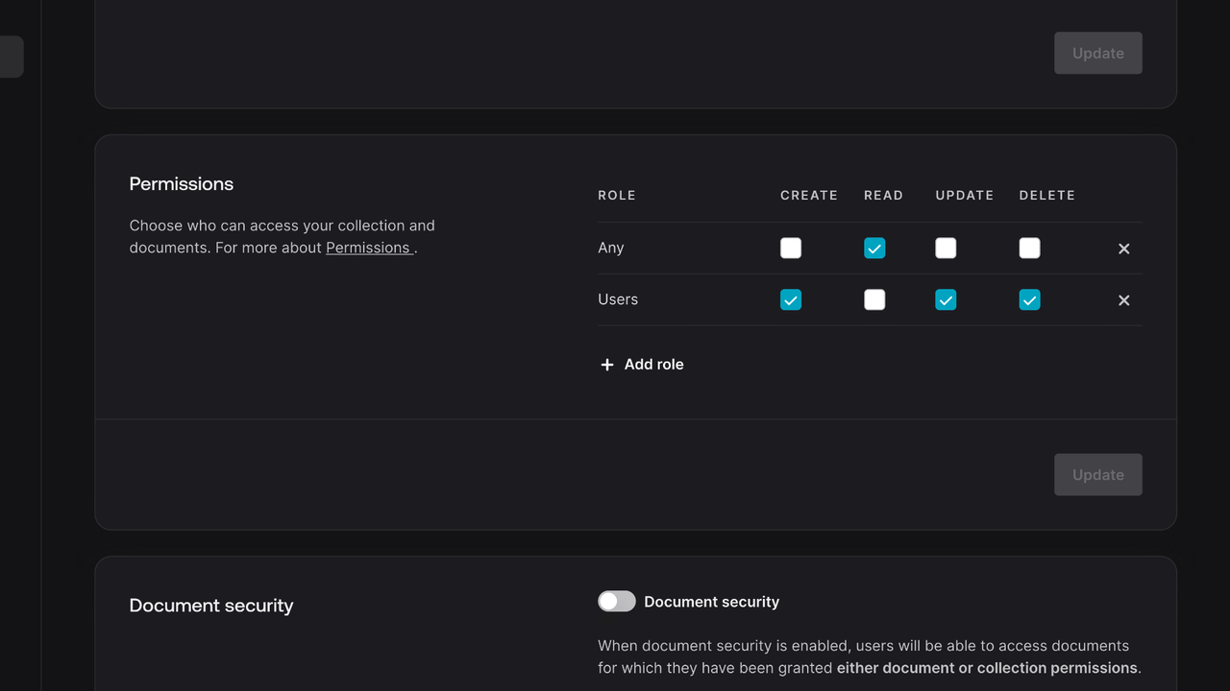Click the Add role text
Image resolution: width=1230 pixels, height=691 pixels.
654,365
